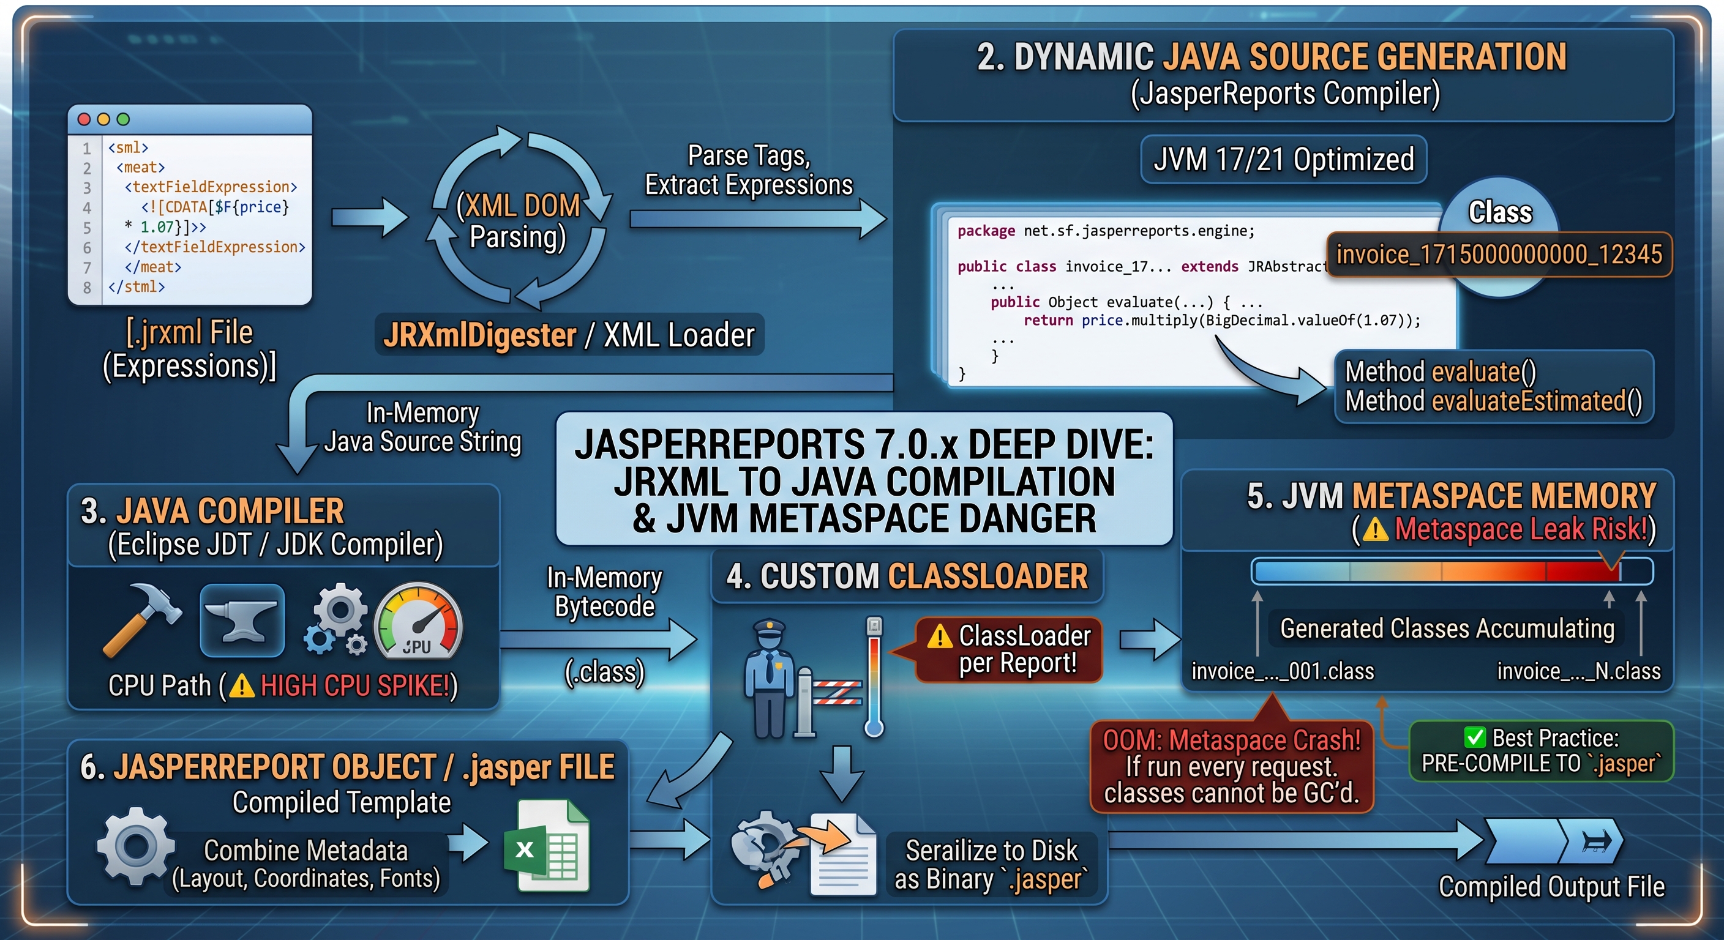This screenshot has height=940, width=1724.
Task: Click the invoice_..._001.class label
Action: [x=1283, y=671]
